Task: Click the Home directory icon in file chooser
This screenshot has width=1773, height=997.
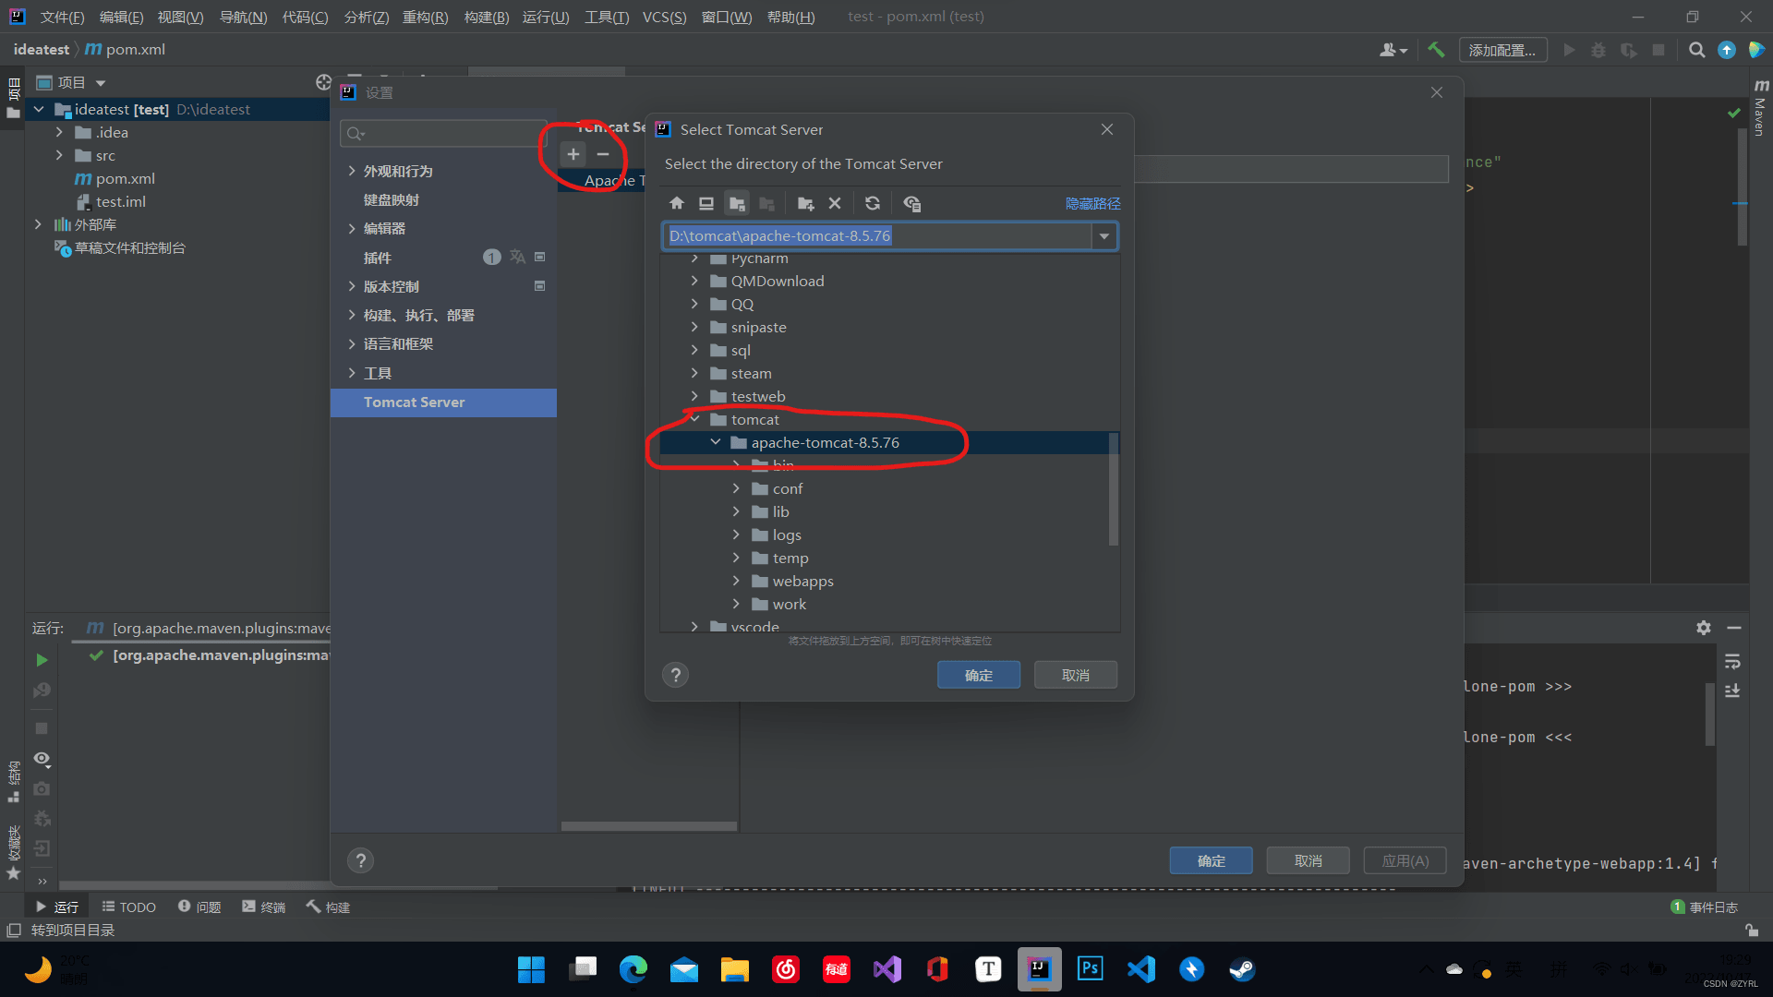Action: click(x=677, y=203)
